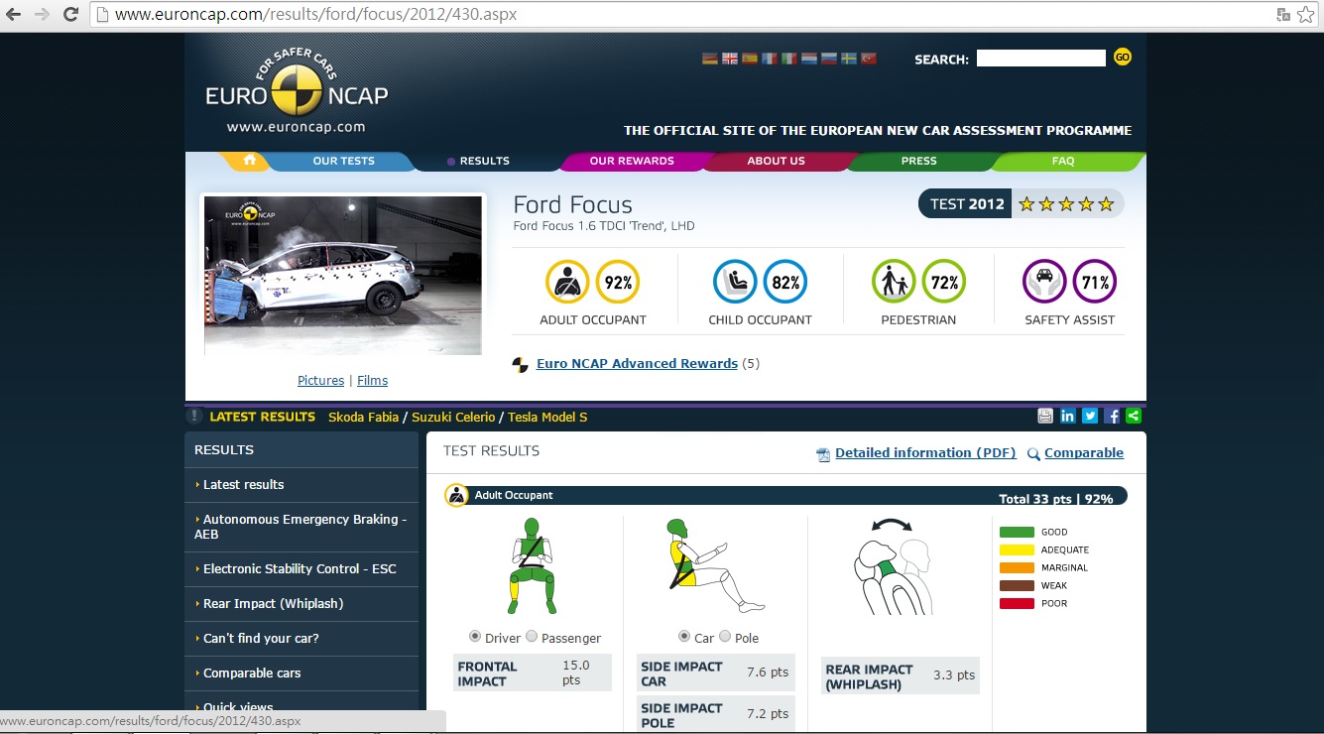Image resolution: width=1324 pixels, height=734 pixels.
Task: Choose the Spanish flag language
Action: click(x=750, y=59)
